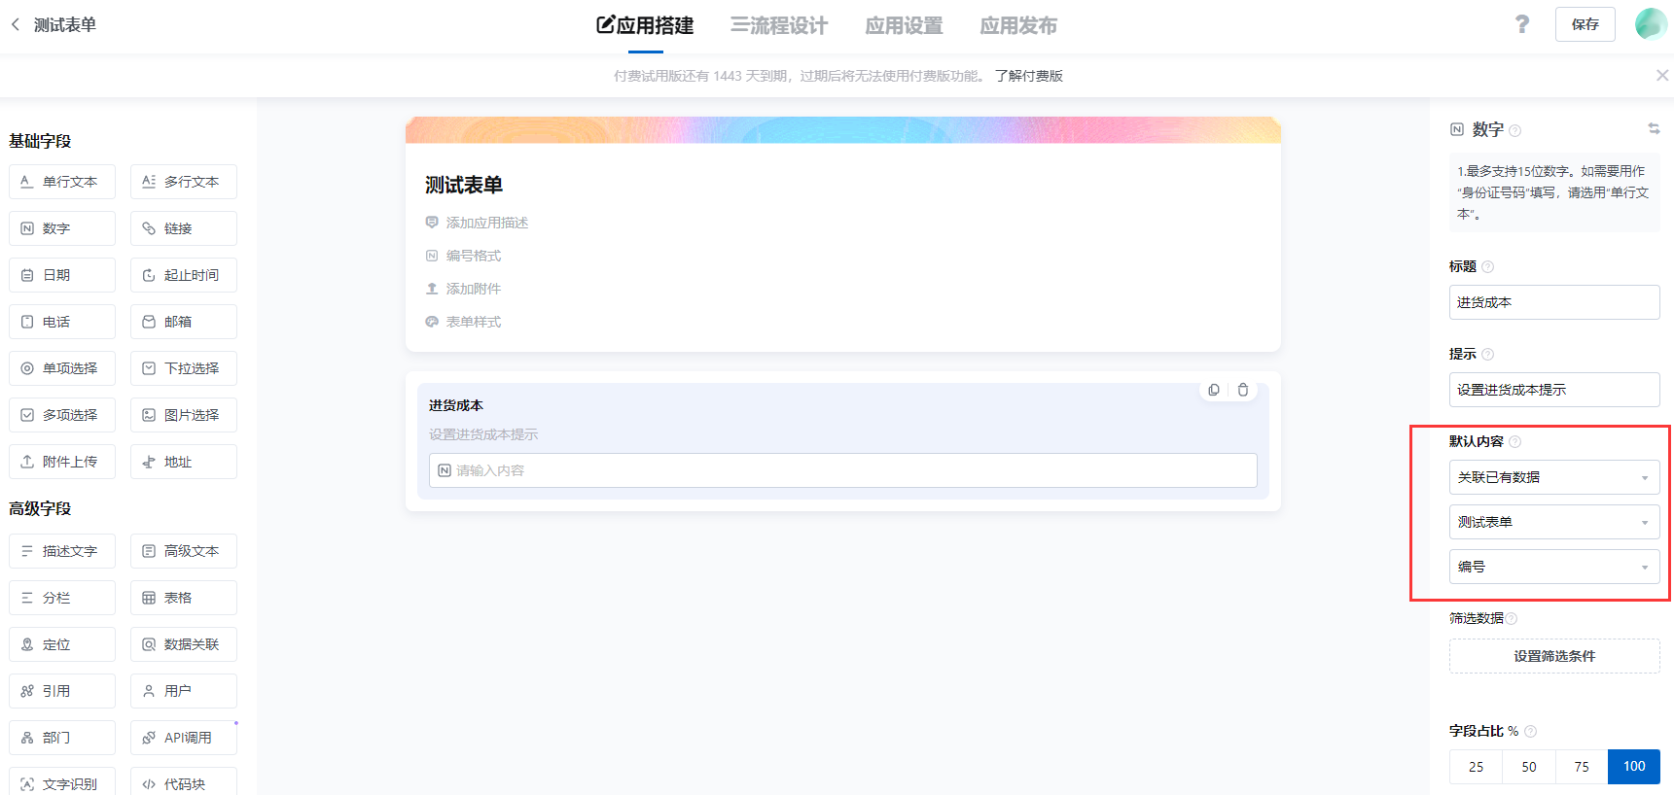Click the 请输入内容 form input
Viewport: 1674px width, 795px height.
point(843,470)
